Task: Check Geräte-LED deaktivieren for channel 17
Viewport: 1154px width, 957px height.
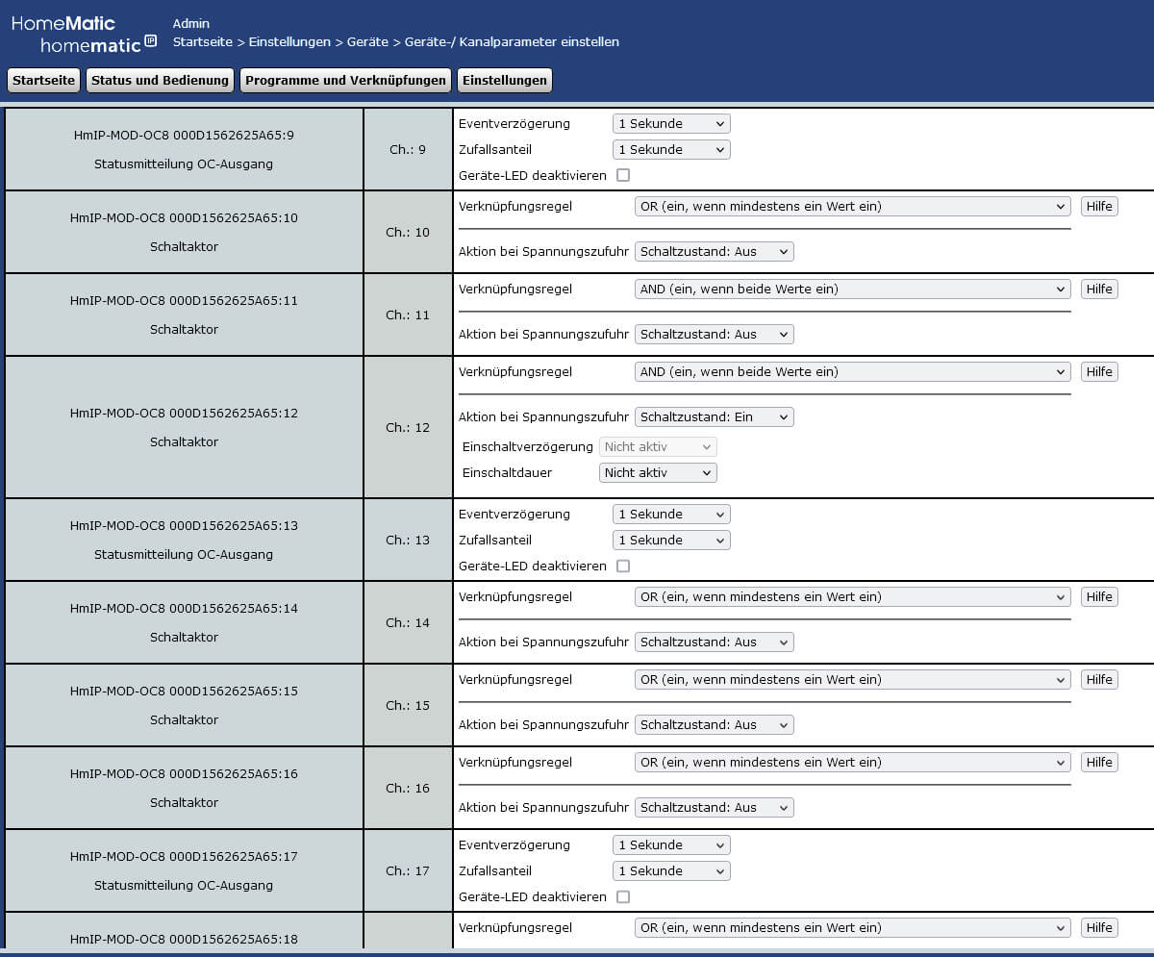Action: pyautogui.click(x=623, y=896)
